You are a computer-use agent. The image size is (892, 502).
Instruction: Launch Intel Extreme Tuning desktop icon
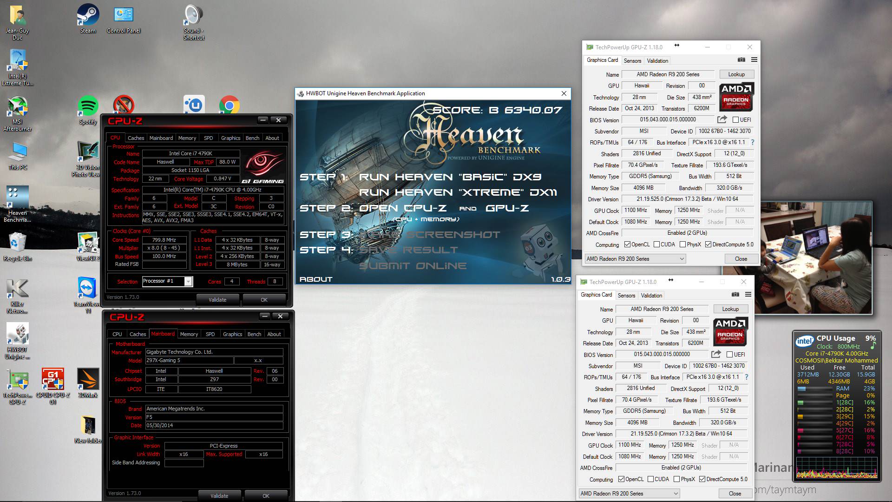tap(18, 68)
